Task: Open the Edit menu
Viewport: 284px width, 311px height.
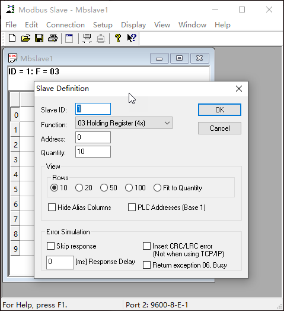Action: 31,25
